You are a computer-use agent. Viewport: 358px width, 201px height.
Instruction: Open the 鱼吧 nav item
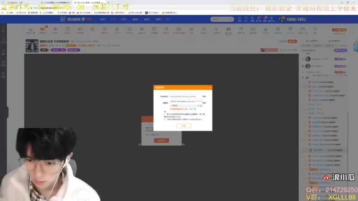pos(158,19)
